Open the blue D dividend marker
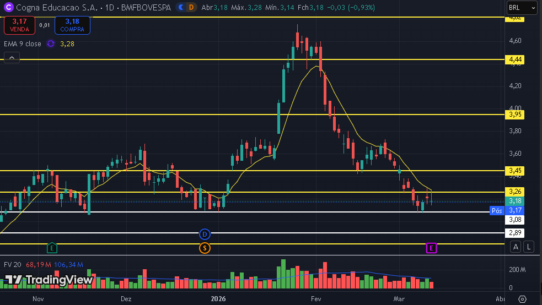 coord(205,235)
